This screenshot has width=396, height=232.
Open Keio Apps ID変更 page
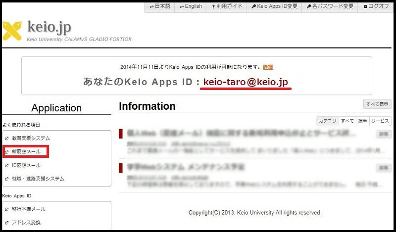[274, 6]
